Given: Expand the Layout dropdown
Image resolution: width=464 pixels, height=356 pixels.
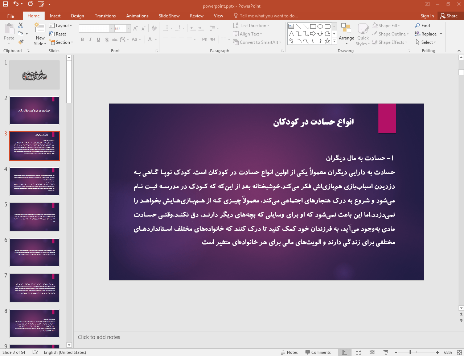Looking at the screenshot, I should [61, 26].
